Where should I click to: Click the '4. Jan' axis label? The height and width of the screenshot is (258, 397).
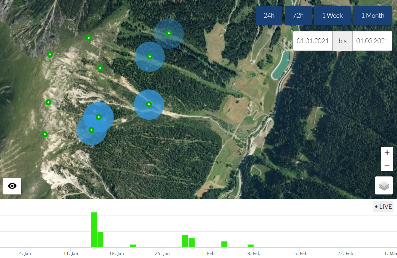[x=25, y=254]
